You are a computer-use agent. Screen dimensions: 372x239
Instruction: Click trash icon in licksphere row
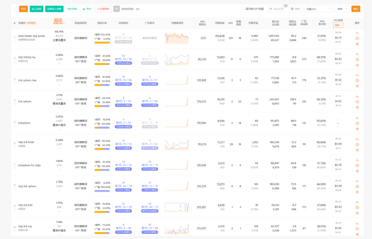pyautogui.click(x=357, y=129)
